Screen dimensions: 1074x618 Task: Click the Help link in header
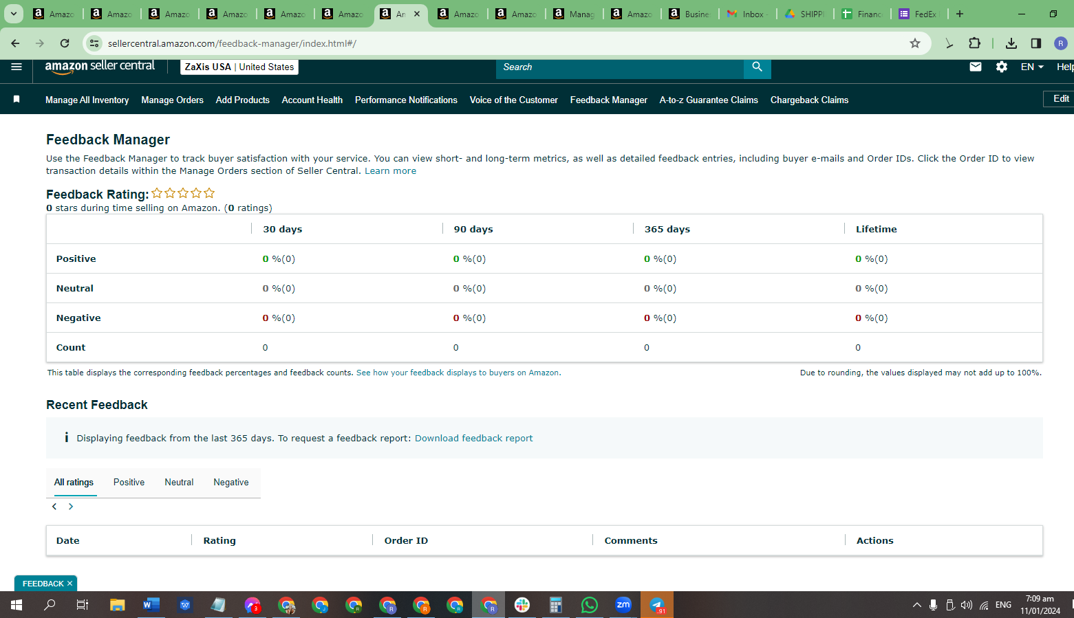pyautogui.click(x=1065, y=67)
